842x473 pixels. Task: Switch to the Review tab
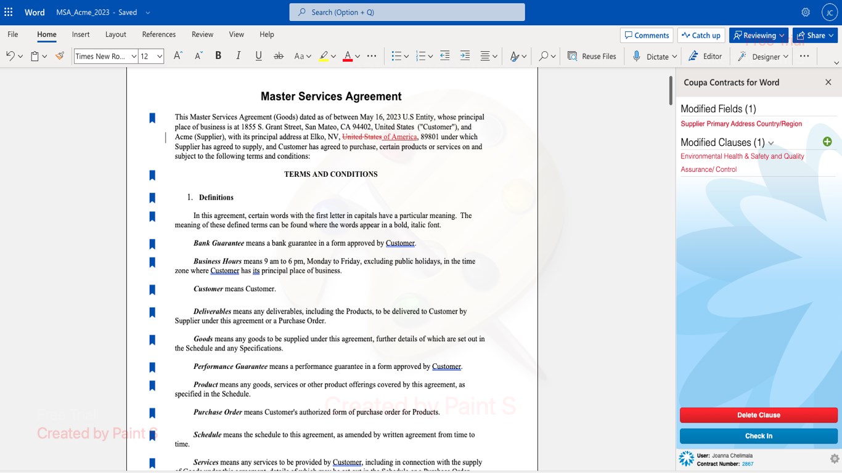tap(202, 34)
